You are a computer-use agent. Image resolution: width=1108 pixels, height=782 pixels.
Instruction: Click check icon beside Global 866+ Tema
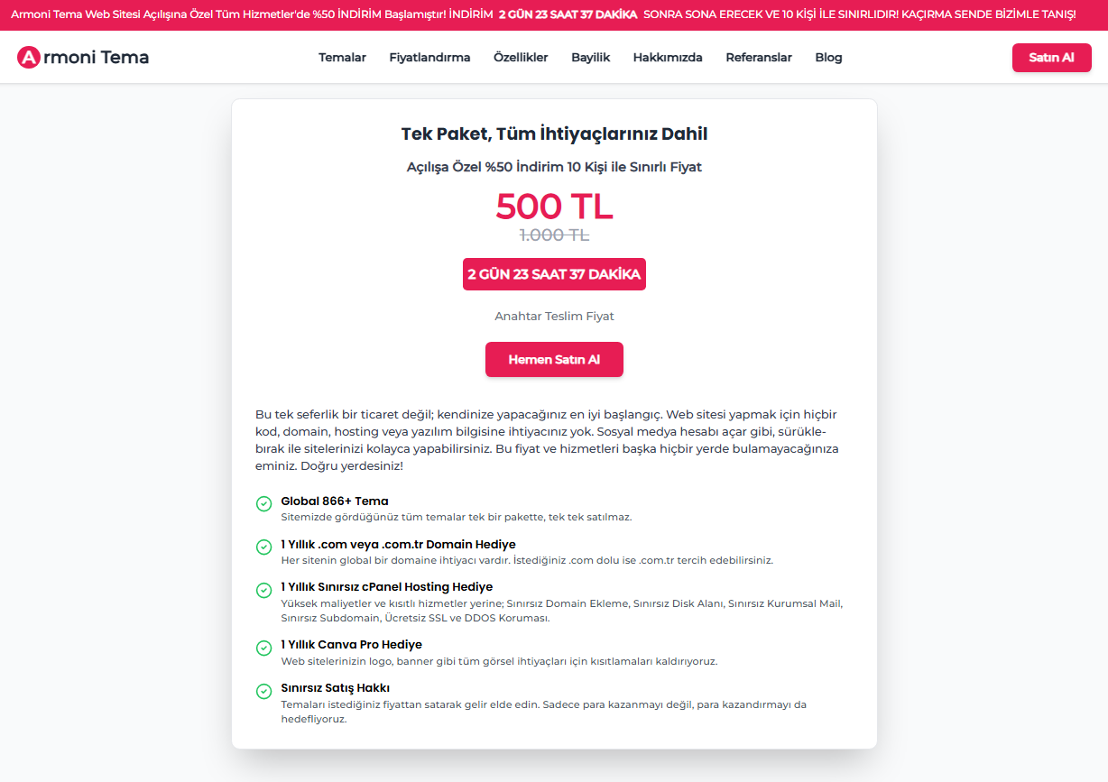(x=264, y=503)
